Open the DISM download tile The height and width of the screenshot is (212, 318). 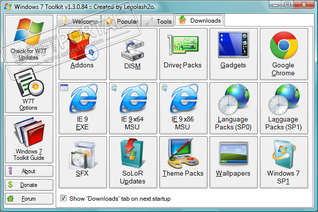coord(133,54)
